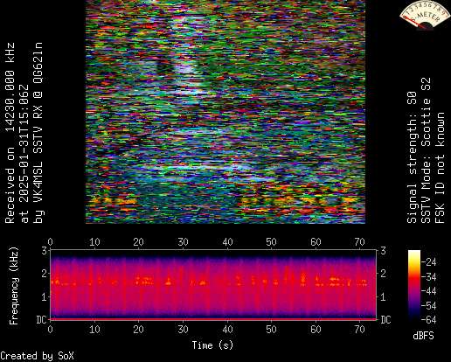
Task: Click the 'Signal strength: S0' text
Action: point(413,157)
